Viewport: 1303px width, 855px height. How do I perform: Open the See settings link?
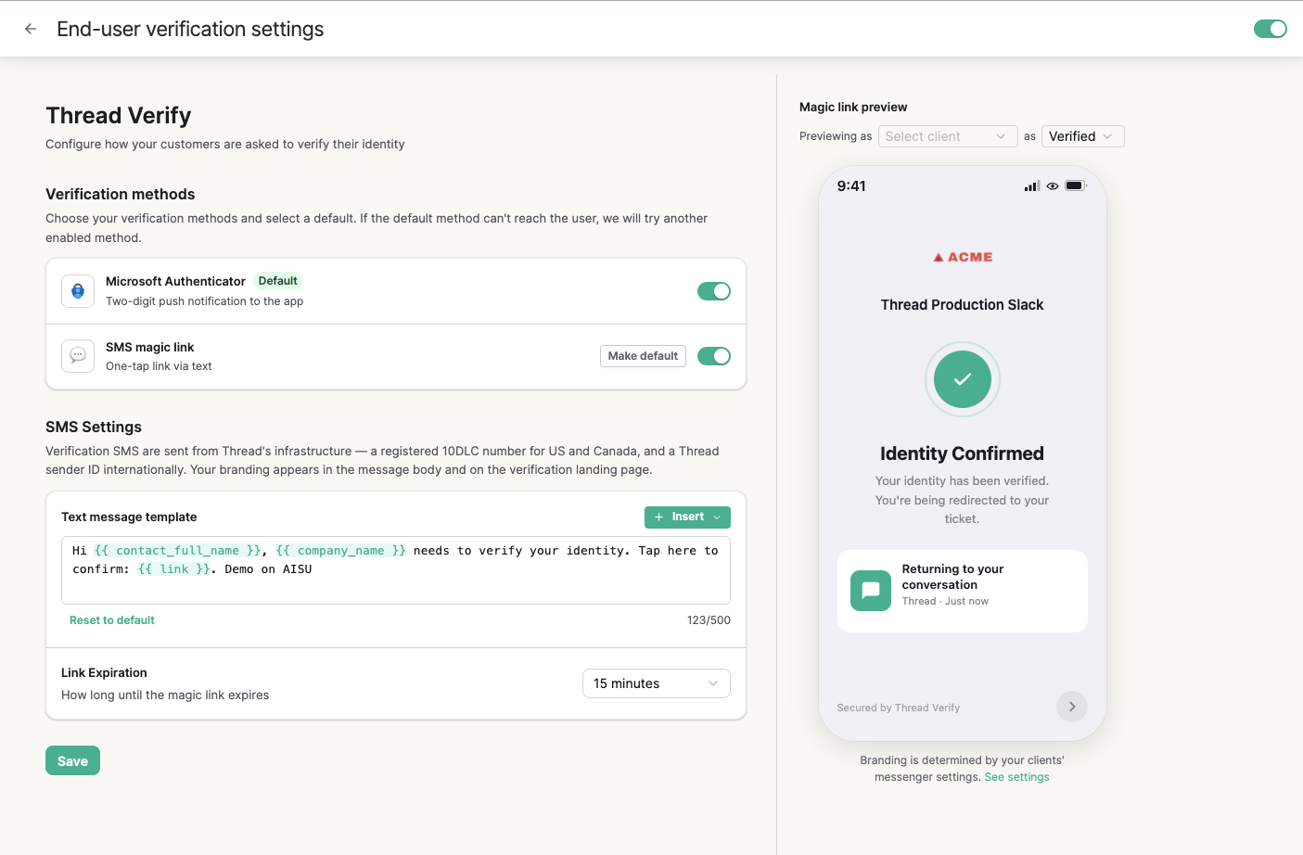(x=1016, y=777)
